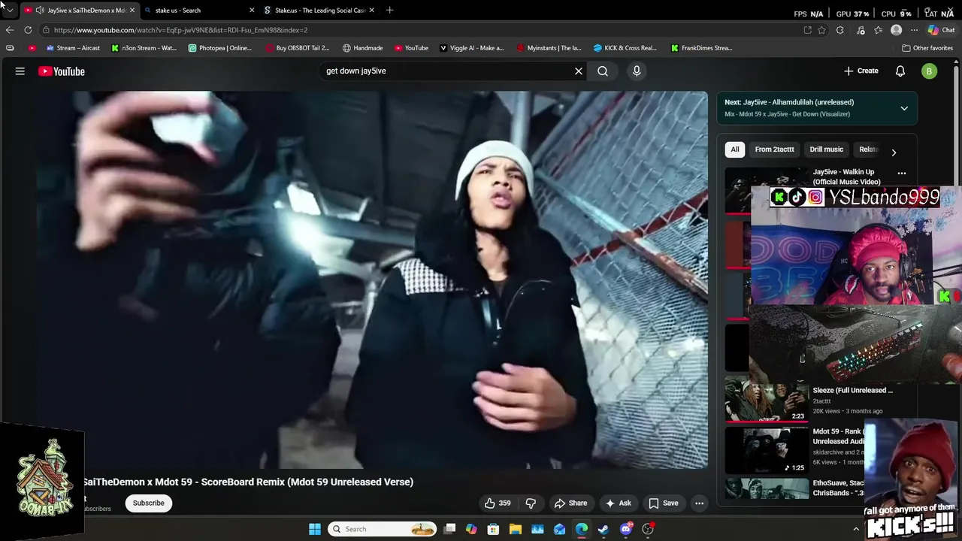The width and height of the screenshot is (962, 541).
Task: Open the Photopea bookmark
Action: [220, 48]
